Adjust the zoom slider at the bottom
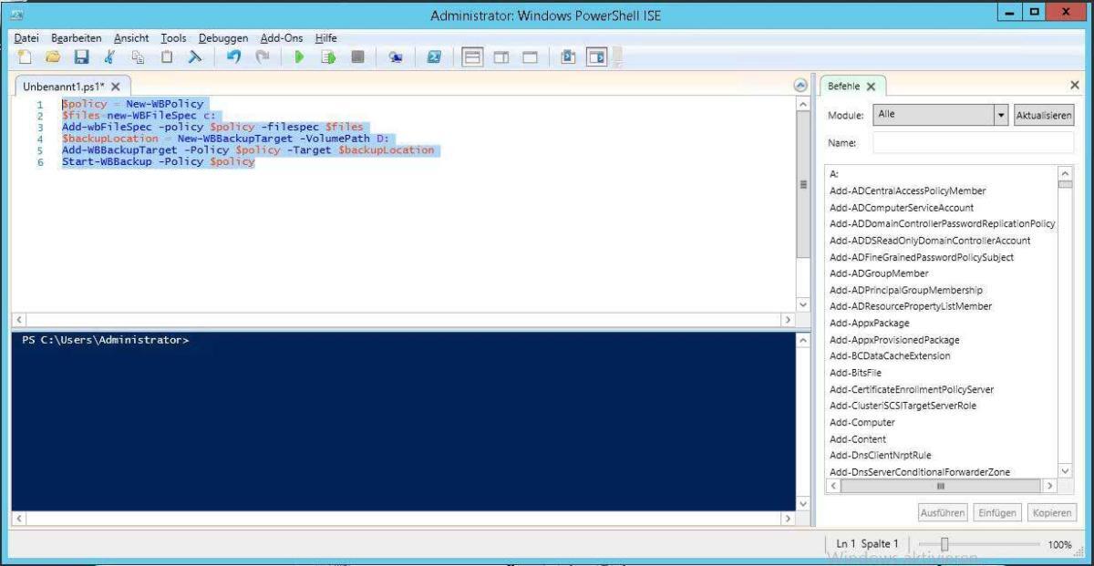 tap(944, 543)
